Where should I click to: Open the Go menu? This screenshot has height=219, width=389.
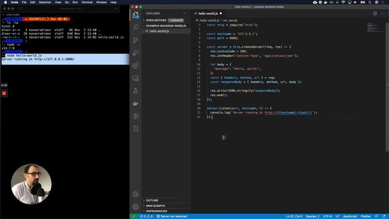click(67, 2)
